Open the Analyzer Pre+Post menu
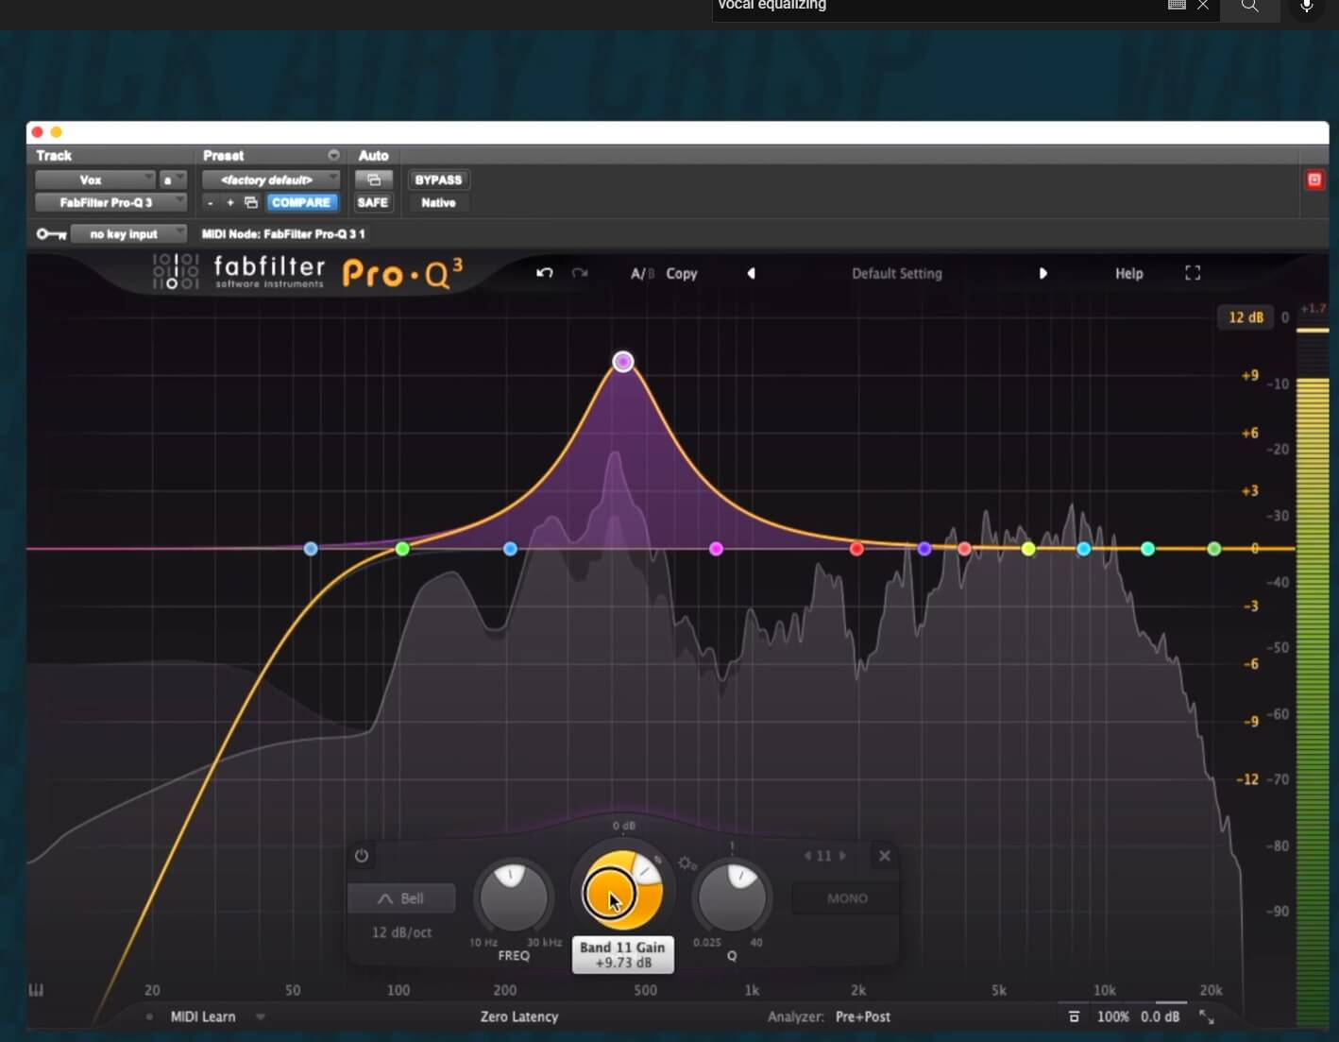 (x=863, y=1016)
